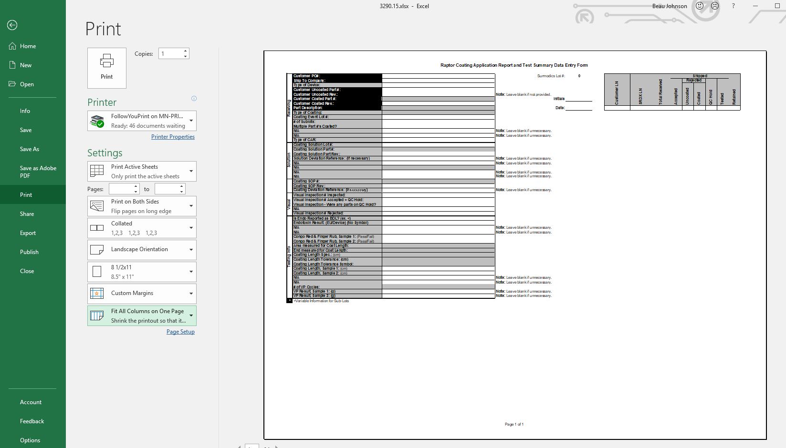Select Close in the sidebar
The image size is (786, 448).
click(x=33, y=271)
